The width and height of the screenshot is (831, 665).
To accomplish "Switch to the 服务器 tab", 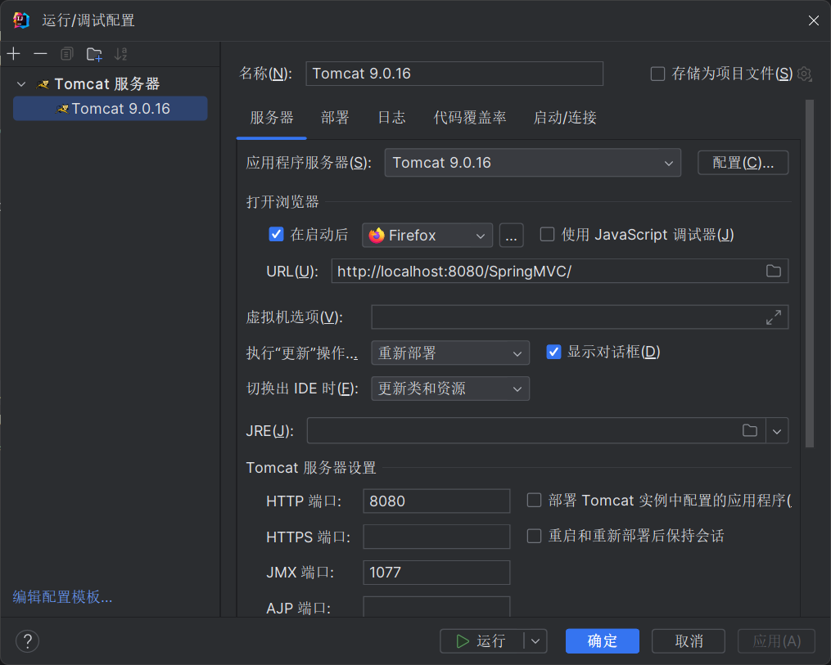I will (x=271, y=118).
